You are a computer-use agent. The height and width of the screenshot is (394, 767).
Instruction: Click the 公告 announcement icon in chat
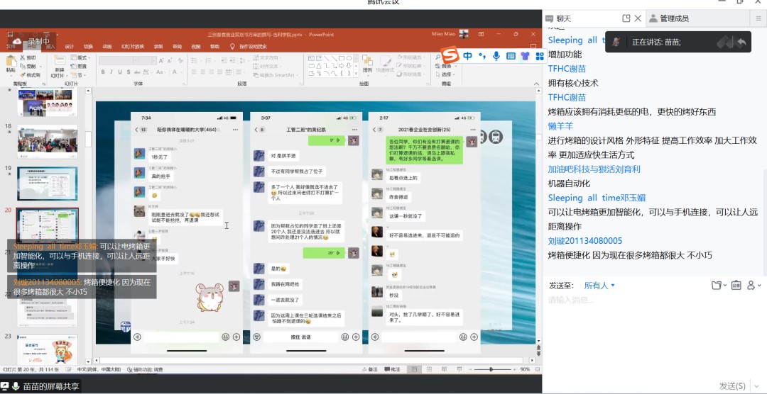736,286
